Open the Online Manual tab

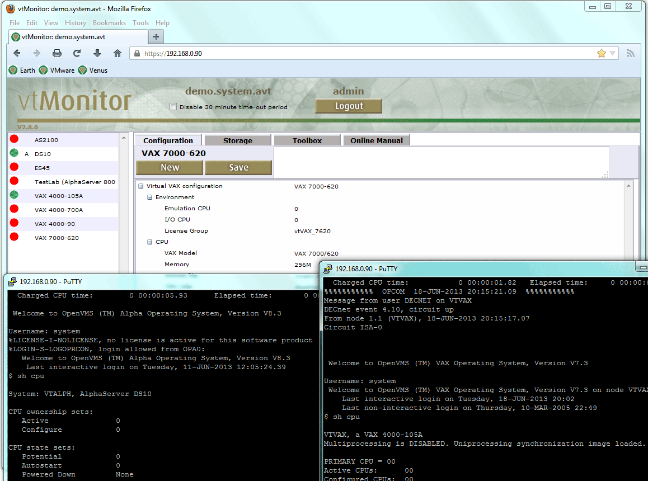pyautogui.click(x=377, y=140)
